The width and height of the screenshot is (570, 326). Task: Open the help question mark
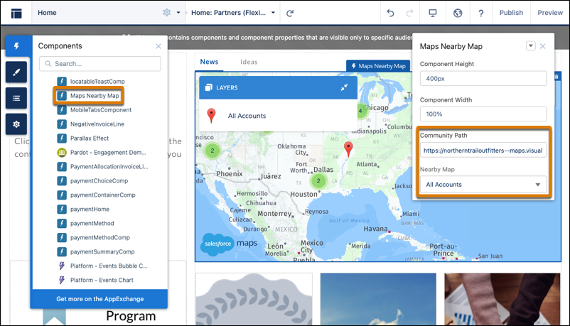[x=481, y=13]
